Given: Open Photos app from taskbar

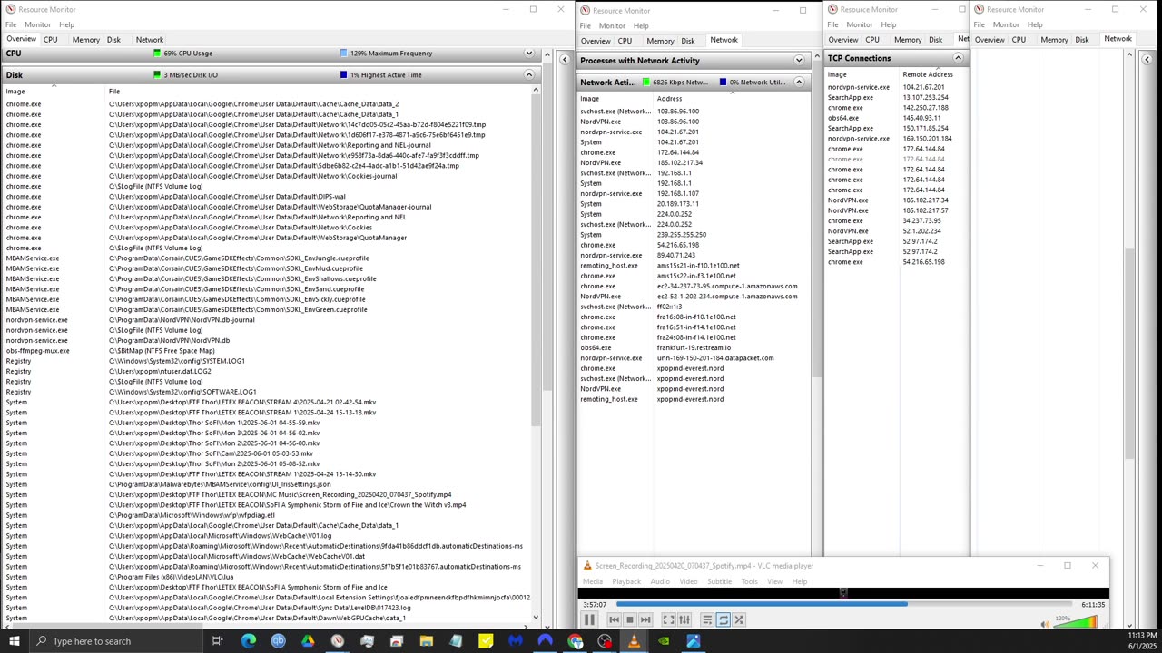Looking at the screenshot, I should (693, 641).
